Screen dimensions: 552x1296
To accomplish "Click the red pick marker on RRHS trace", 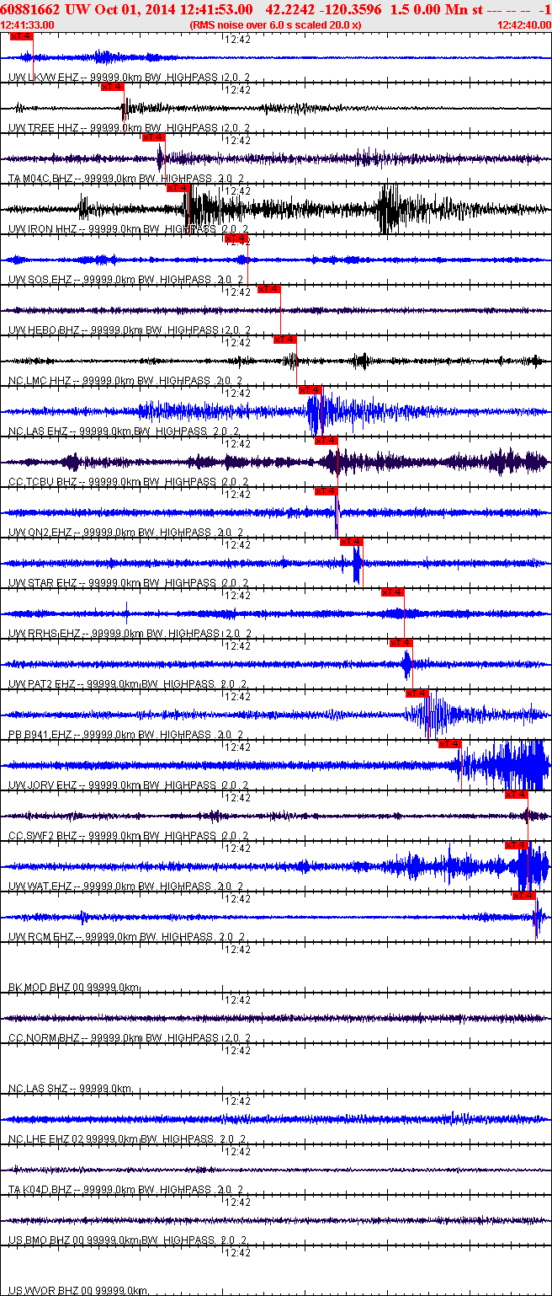I will tap(393, 592).
